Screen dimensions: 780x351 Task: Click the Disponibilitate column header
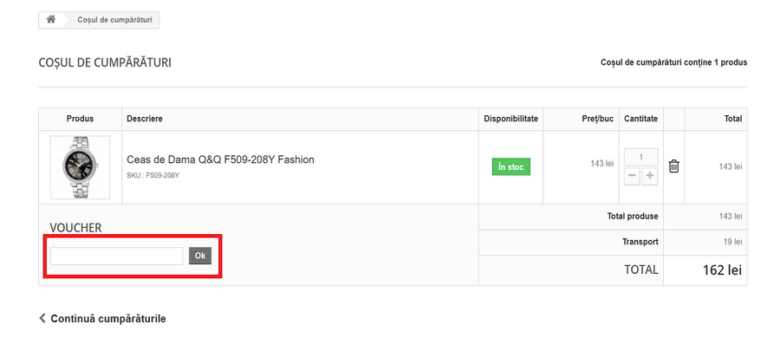[x=510, y=119]
